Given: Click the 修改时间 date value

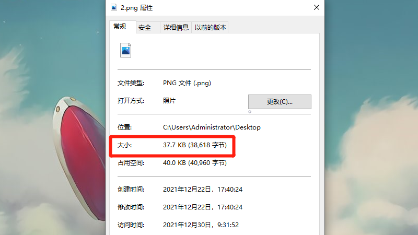Looking at the screenshot, I should tap(203, 207).
